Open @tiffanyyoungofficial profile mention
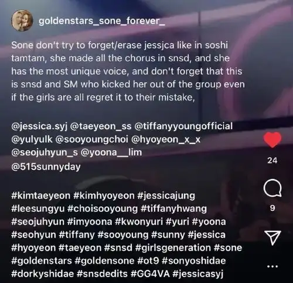This screenshot has width=293, height=283. [x=183, y=126]
